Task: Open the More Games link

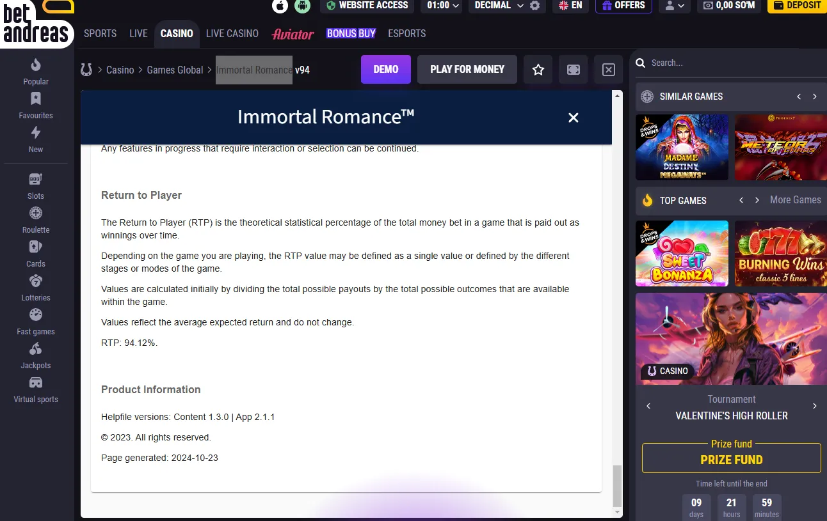Action: pos(796,200)
